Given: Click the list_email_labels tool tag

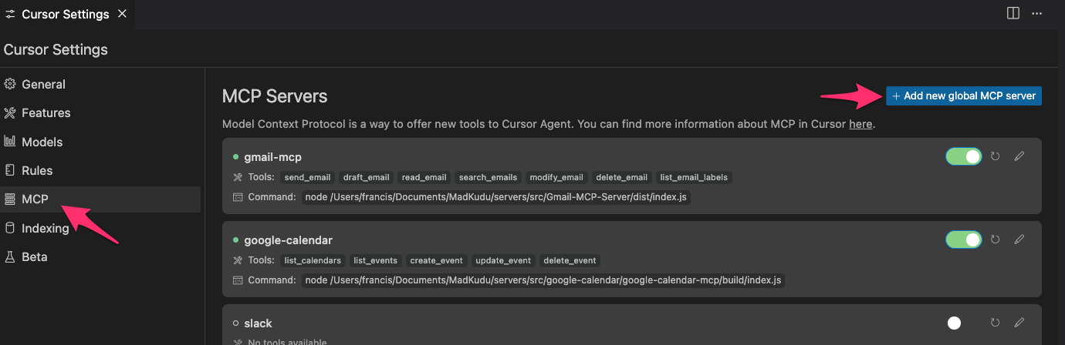Looking at the screenshot, I should (x=694, y=177).
